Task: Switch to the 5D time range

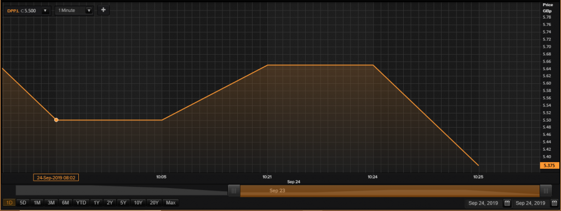Action: click(x=23, y=203)
